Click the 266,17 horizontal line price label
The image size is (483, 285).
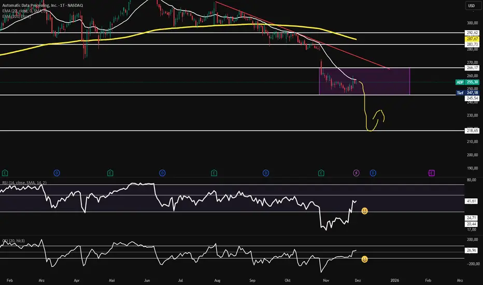tap(472, 68)
